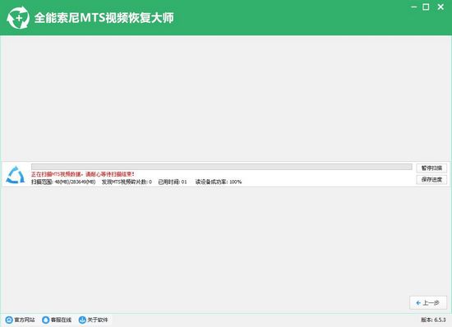This screenshot has width=452, height=327.
Task: Click the 已用时间 elapsed time text
Action: (x=173, y=182)
